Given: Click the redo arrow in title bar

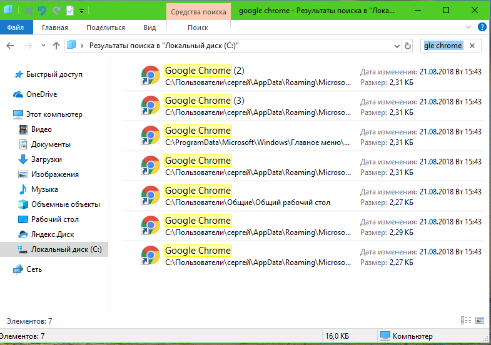Looking at the screenshot, I should coord(56,11).
